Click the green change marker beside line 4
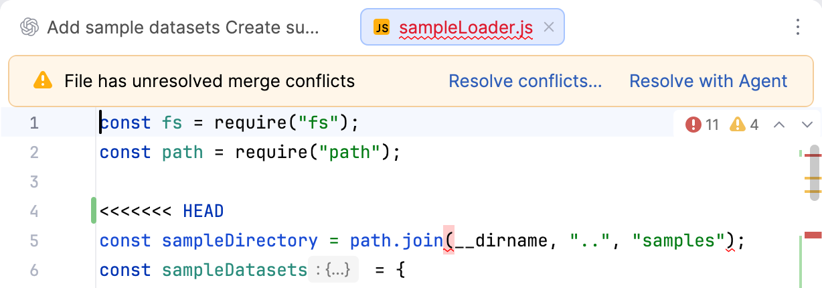The width and height of the screenshot is (822, 288). coord(94,211)
